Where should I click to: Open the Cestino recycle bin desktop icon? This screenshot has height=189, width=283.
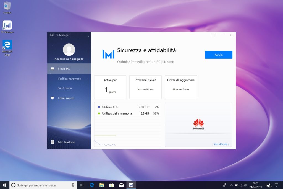[x=7, y=7]
